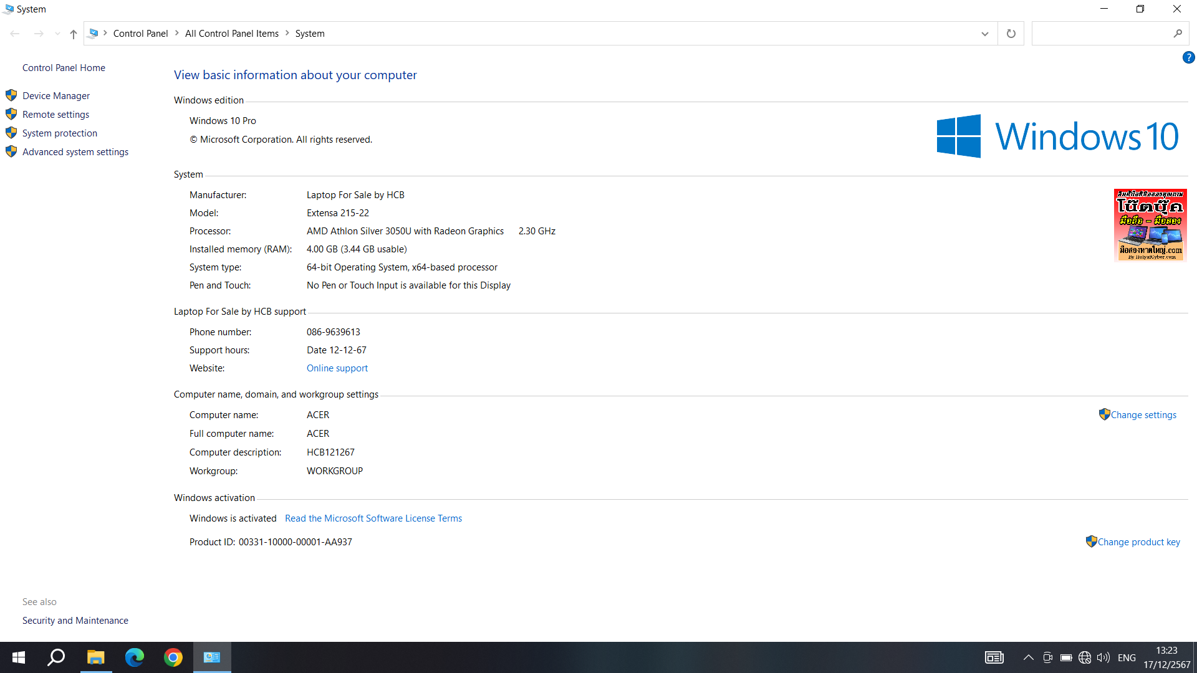The width and height of the screenshot is (1197, 673).
Task: Click the WORKGROUP value text
Action: [x=335, y=470]
